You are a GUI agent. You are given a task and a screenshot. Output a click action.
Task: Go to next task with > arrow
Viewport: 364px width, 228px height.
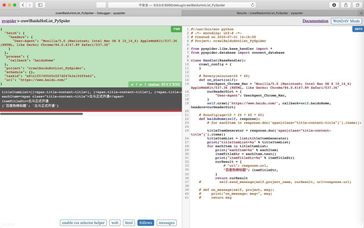141,84
